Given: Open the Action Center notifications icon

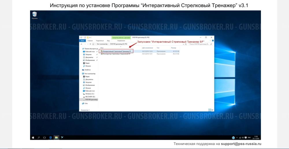Looking at the screenshot, I should tap(246, 137).
